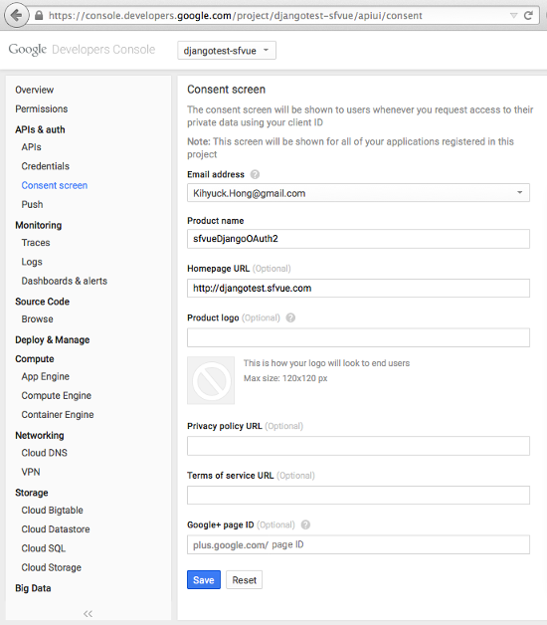The width and height of the screenshot is (547, 625).
Task: Select Consent screen in the sidebar
Action: 55,185
